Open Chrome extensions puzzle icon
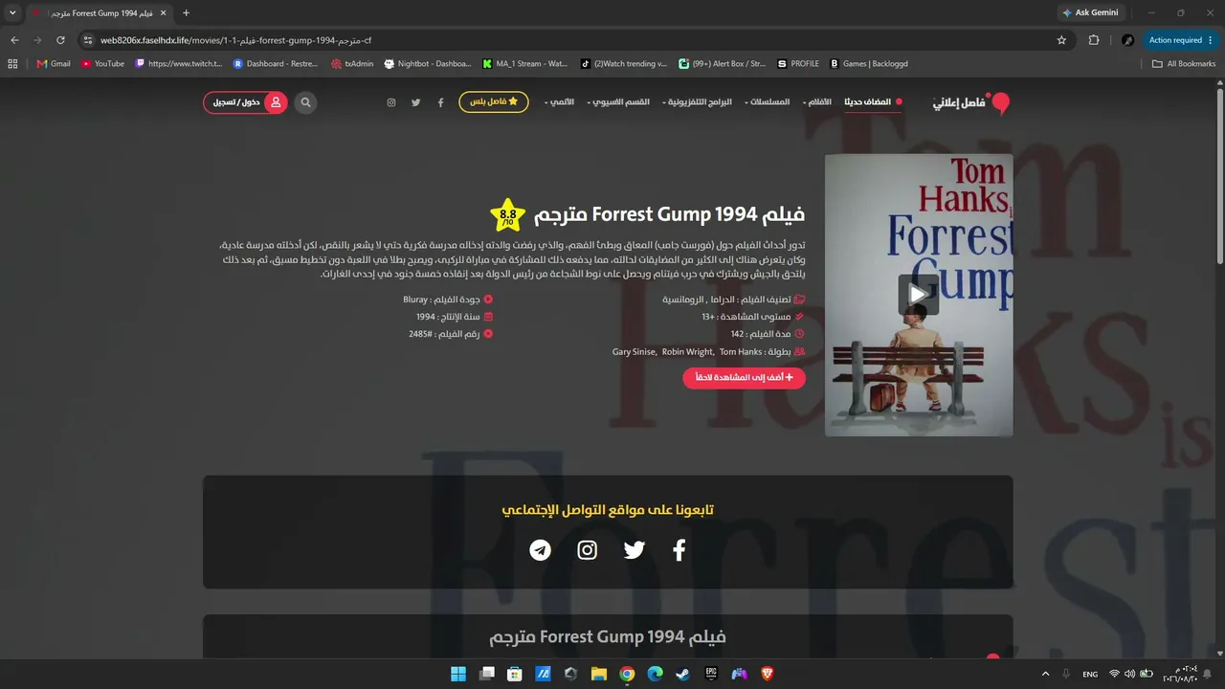 click(1094, 40)
